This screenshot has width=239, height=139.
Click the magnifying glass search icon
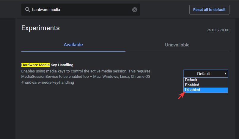pyautogui.click(x=28, y=10)
